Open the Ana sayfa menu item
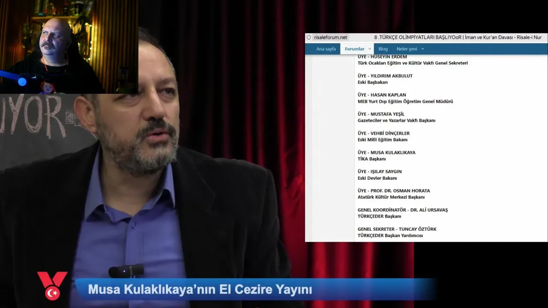The height and width of the screenshot is (308, 548). (326, 49)
